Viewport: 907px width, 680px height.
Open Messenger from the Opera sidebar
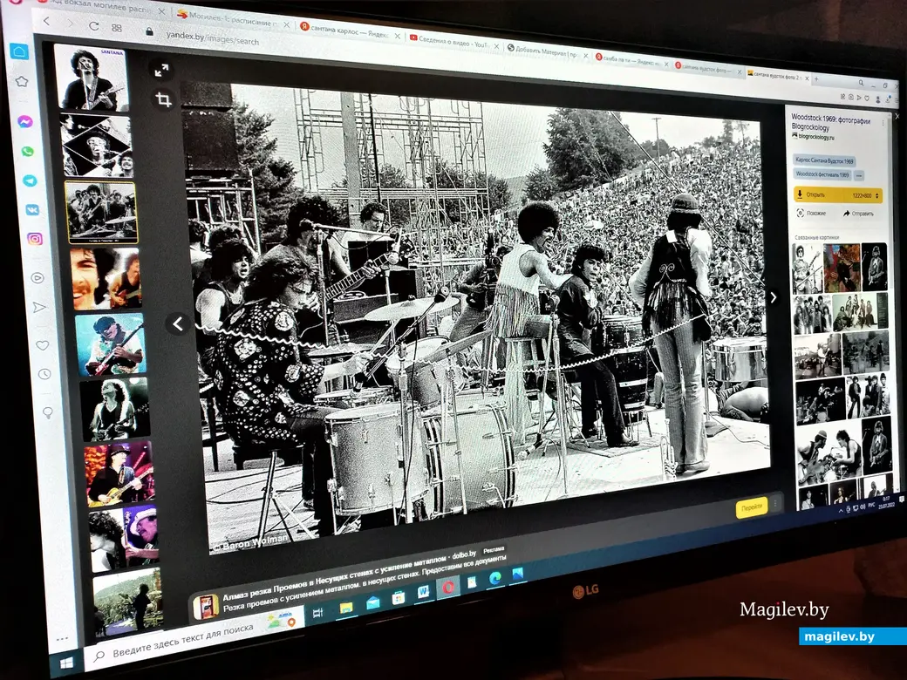(25, 121)
